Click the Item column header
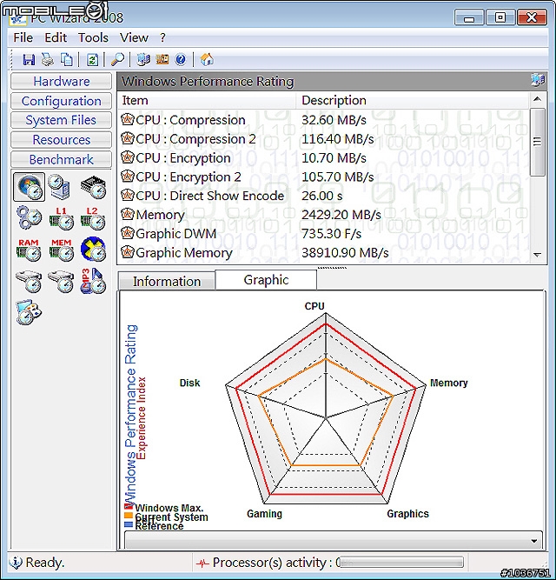This screenshot has width=556, height=580. (207, 100)
